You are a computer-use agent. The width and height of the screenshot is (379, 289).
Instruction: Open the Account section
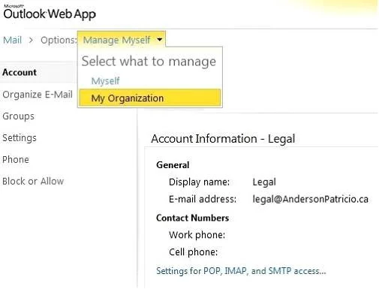click(x=20, y=72)
